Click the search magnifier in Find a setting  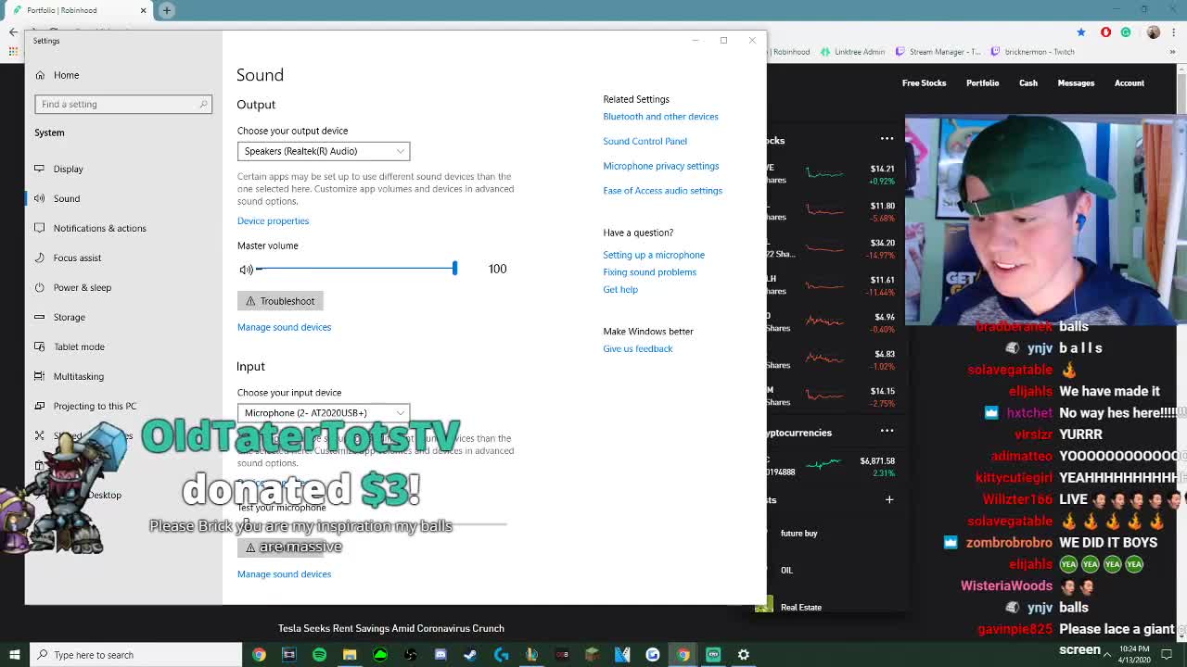point(203,104)
